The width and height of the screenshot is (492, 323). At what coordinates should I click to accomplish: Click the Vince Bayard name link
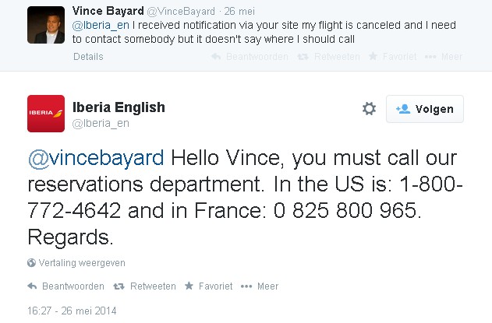click(107, 10)
